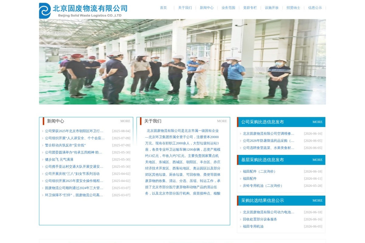Viewport: 365px width, 243px height.
Task: Switch to the second carousel slide dot
Action: (169, 100)
